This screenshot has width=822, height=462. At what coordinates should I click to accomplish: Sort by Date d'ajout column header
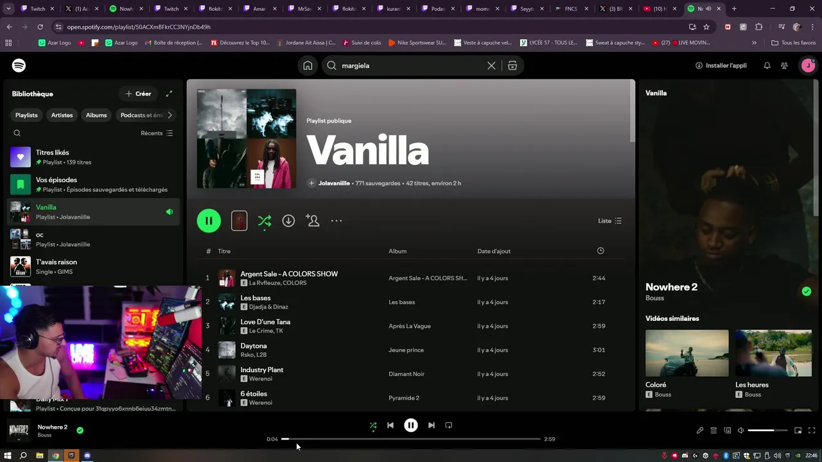[x=494, y=251]
